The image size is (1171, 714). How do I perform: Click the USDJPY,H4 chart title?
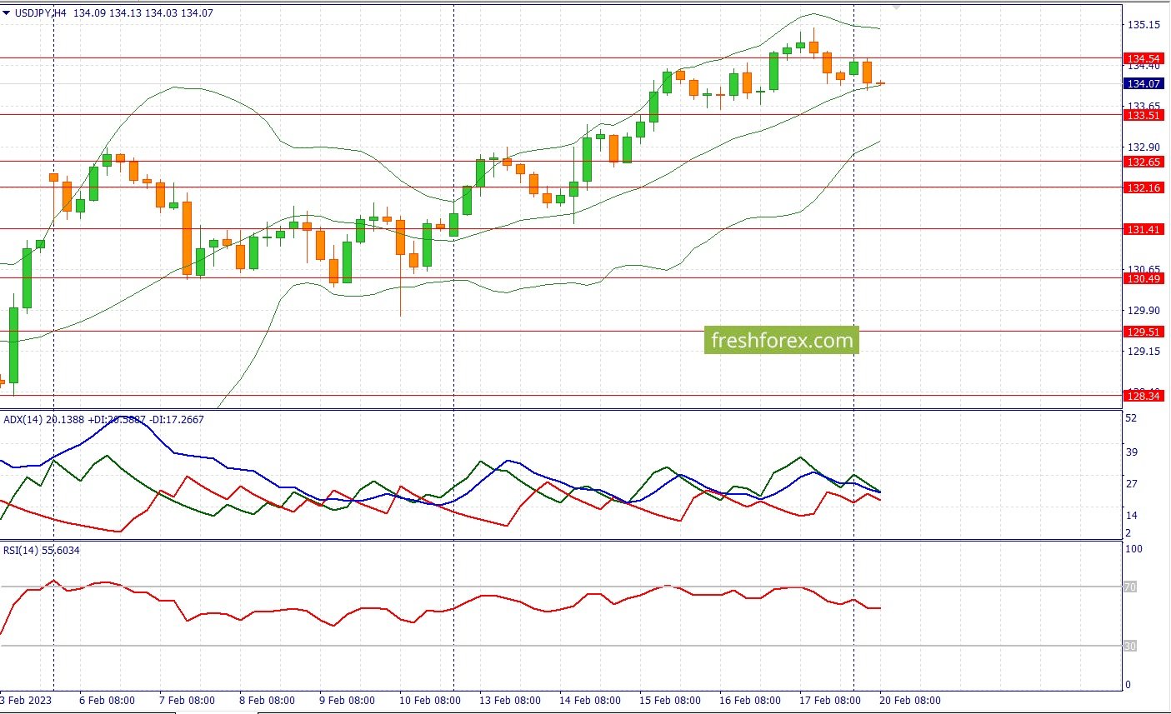[41, 13]
